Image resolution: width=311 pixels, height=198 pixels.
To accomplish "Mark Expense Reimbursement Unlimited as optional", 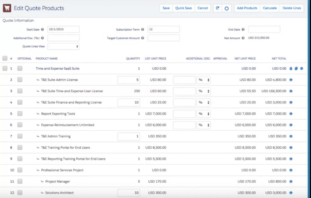I will tap(20, 125).
